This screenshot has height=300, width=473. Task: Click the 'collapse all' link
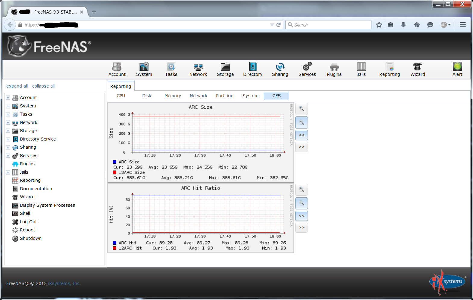43,86
